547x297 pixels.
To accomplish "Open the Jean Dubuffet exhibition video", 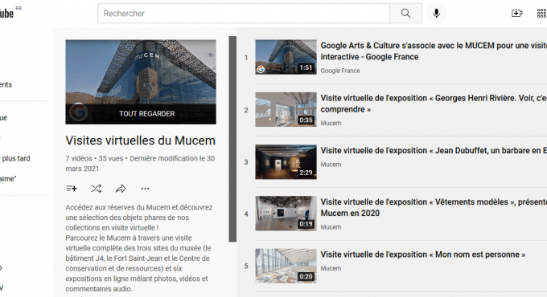I will pos(434,150).
